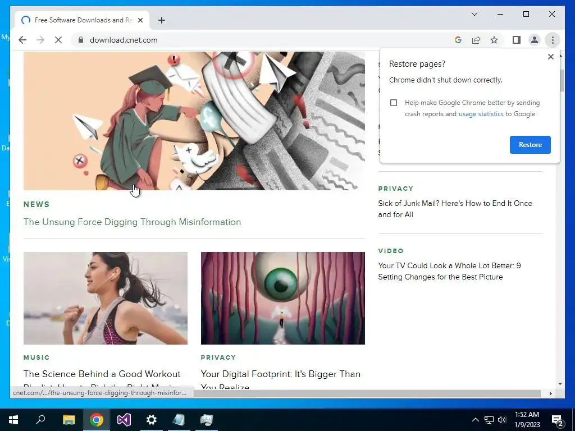Viewport: 575px width, 431px height.
Task: Close the Free Software Downloads tab
Action: 140,20
